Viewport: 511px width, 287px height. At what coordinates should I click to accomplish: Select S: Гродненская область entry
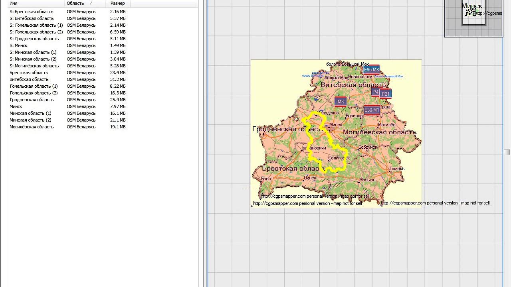(x=68, y=39)
